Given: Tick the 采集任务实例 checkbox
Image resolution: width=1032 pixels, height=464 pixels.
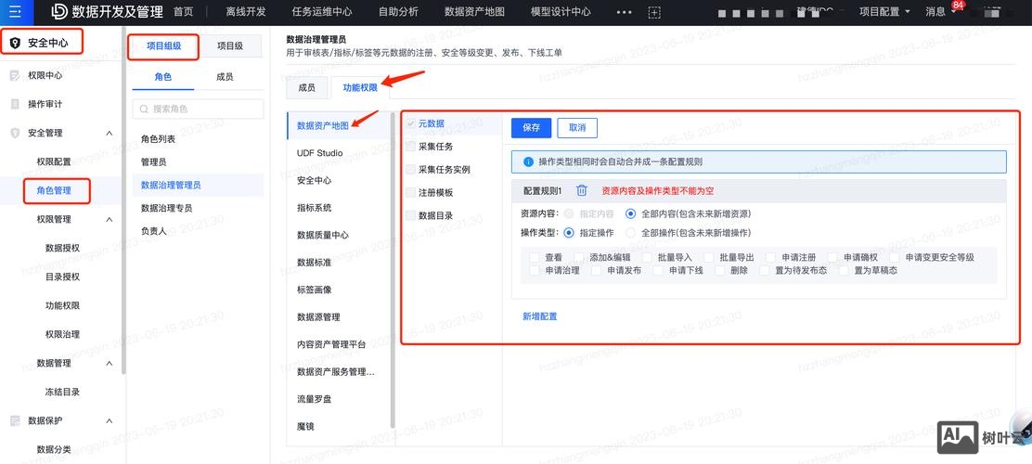Looking at the screenshot, I should [411, 169].
